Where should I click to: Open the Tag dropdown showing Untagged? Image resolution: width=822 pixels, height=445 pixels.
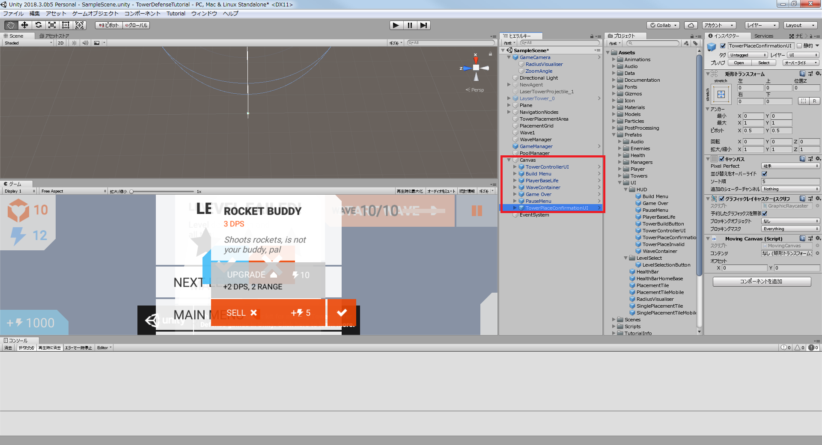(x=748, y=55)
